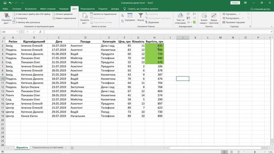Screen dimensions: 274x154
Task: Click the horizontal scrollbar
Action: [218, 148]
